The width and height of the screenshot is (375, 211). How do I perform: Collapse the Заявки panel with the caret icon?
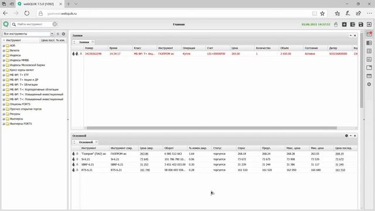tap(350, 35)
